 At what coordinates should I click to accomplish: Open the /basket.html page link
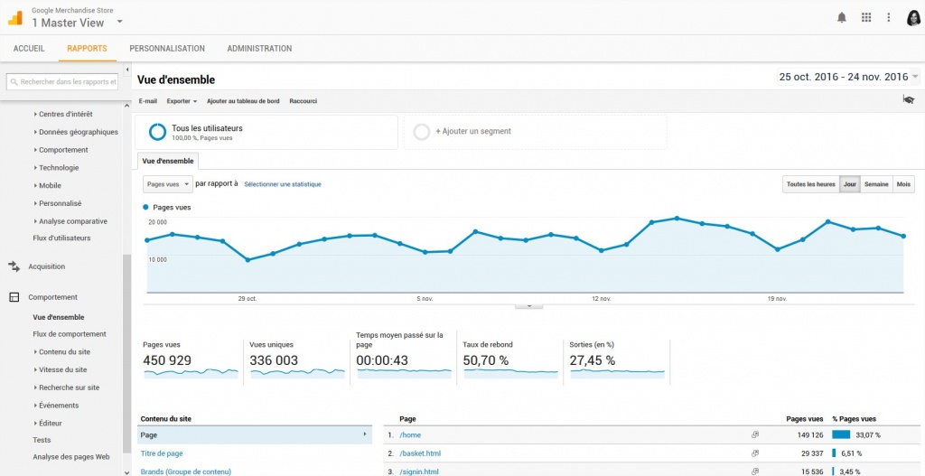pos(420,453)
